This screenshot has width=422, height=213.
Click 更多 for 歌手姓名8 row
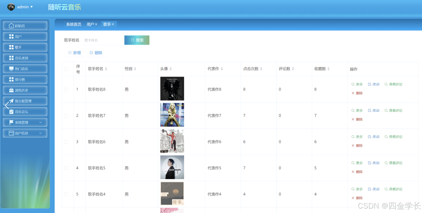[x=357, y=84]
